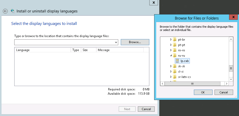Image resolution: width=239 pixels, height=116 pixels.
Task: Click the Size column header
Action: coord(85,50)
